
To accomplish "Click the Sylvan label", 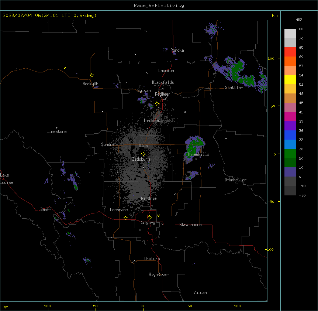I will pos(144,90).
